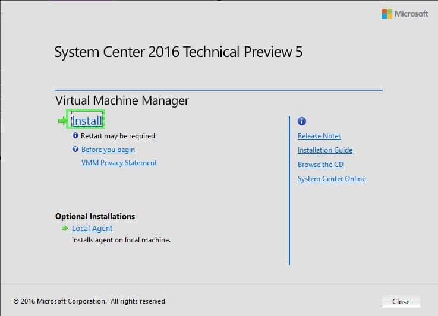Click the Virtual Machine Manager heading
This screenshot has width=438, height=316.
122,100
